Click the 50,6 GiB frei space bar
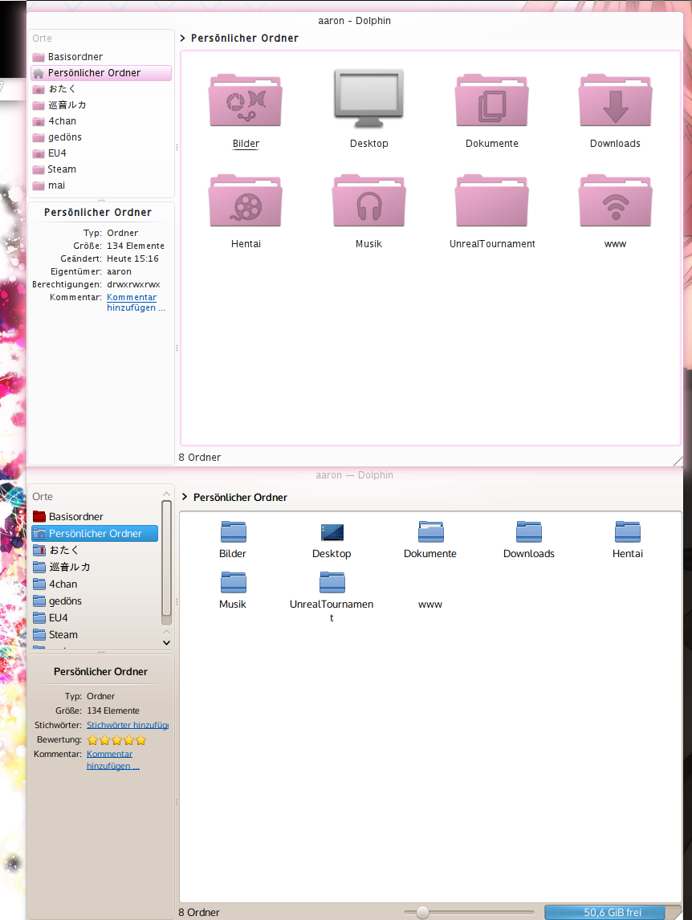 (x=613, y=912)
